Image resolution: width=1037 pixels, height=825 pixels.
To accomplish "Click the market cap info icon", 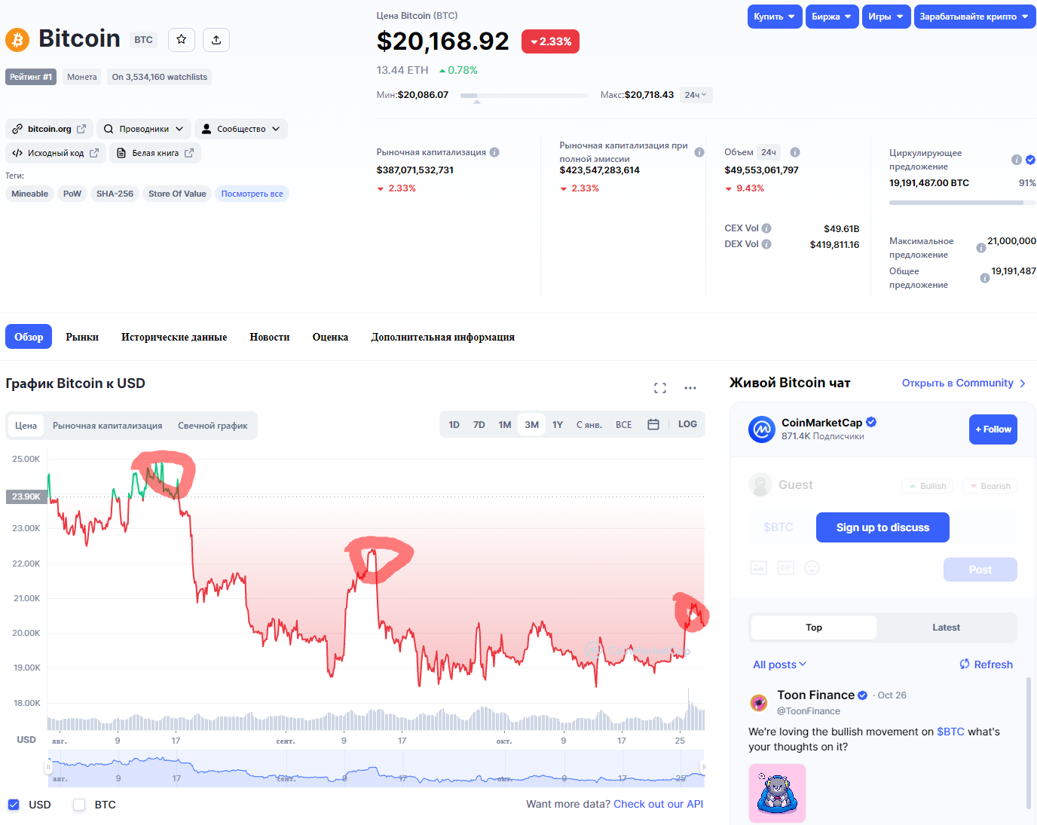I will (x=494, y=152).
